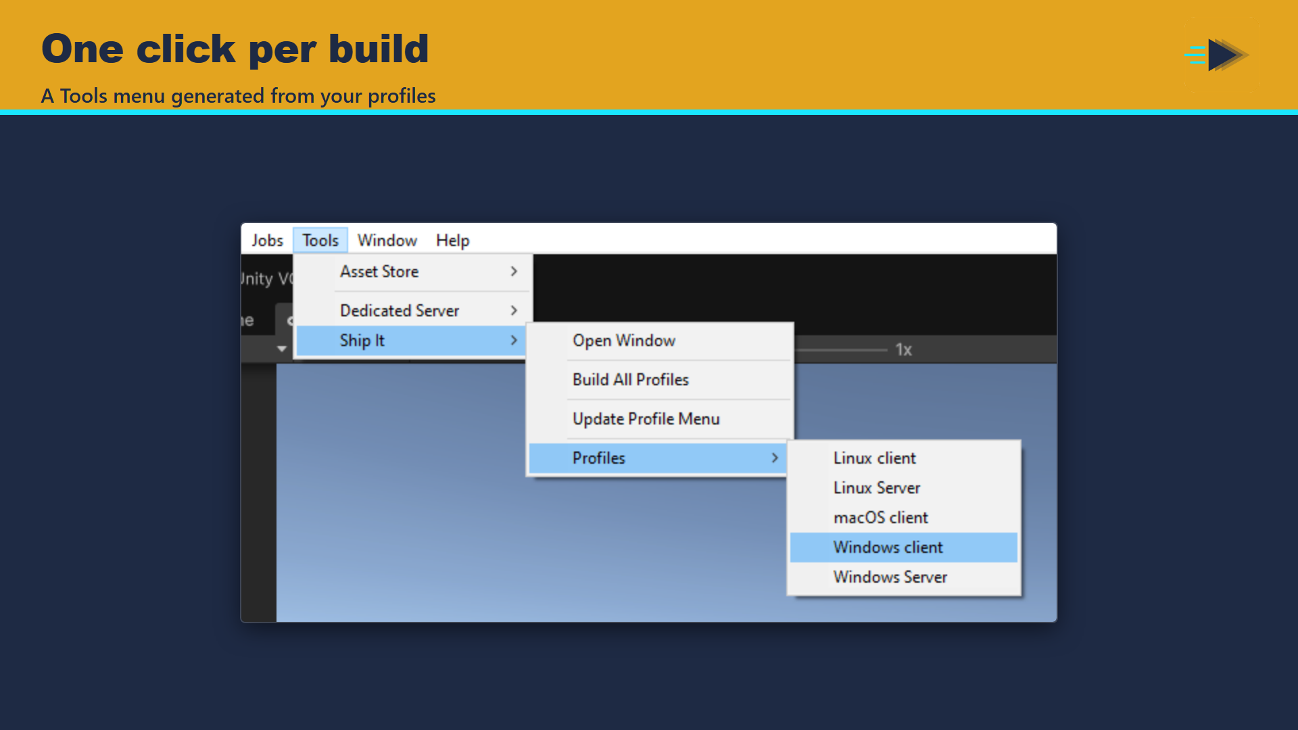Build the Windows Server profile

coord(904,577)
